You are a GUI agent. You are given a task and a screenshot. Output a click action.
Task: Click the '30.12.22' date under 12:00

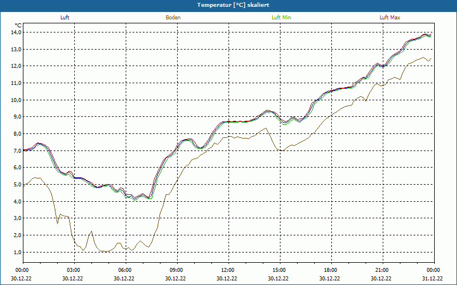point(227,278)
